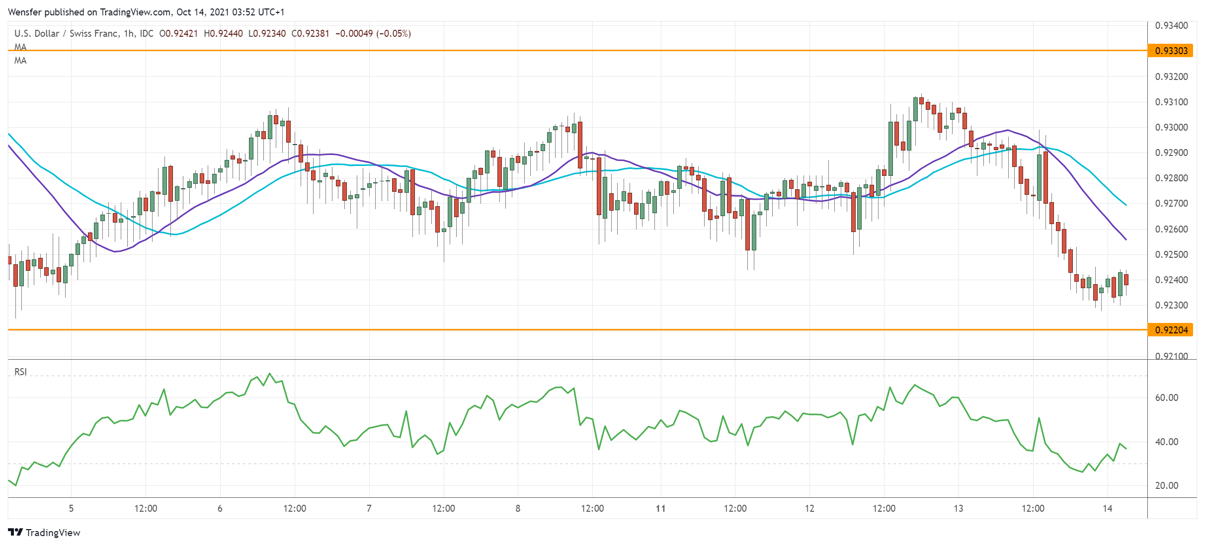Click the orange 0.92204 price label
The width and height of the screenshot is (1205, 546).
click(1171, 330)
